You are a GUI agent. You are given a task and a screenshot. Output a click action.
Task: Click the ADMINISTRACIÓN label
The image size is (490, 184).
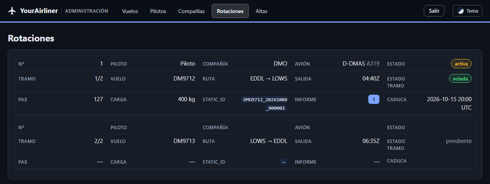point(87,11)
